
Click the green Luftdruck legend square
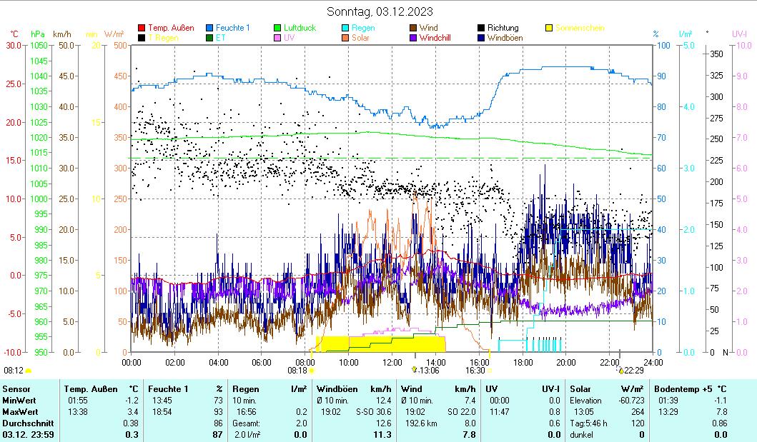pos(279,28)
